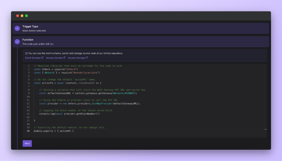Click external-link icon next to Access Secrets
282x161 pixels.
coord(64,58)
